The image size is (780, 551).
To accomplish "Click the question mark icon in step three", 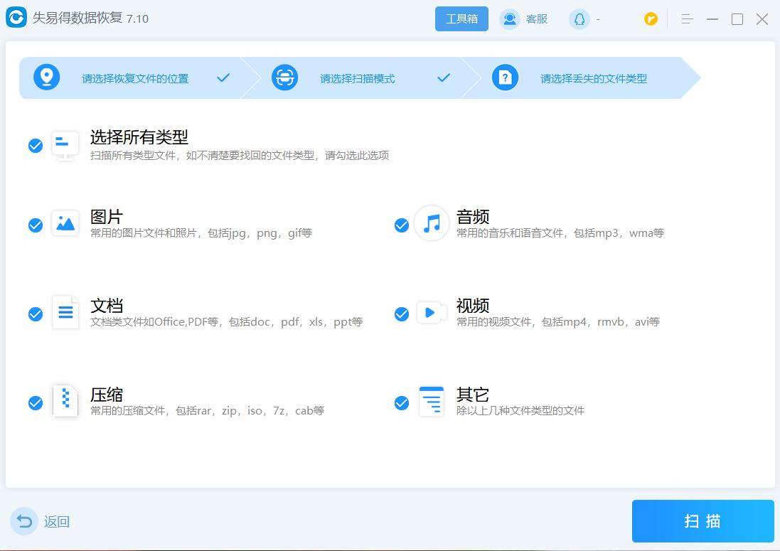I will click(506, 77).
